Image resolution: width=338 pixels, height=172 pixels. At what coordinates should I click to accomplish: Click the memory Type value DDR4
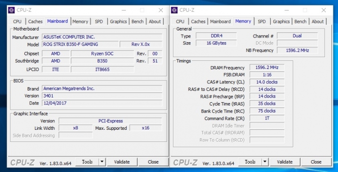click(216, 36)
